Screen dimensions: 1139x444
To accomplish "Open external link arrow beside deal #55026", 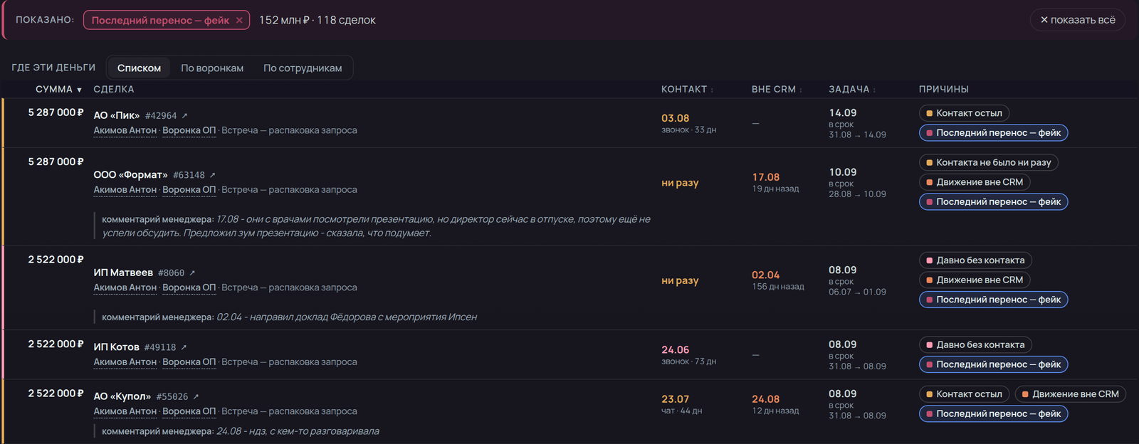I will [x=196, y=397].
